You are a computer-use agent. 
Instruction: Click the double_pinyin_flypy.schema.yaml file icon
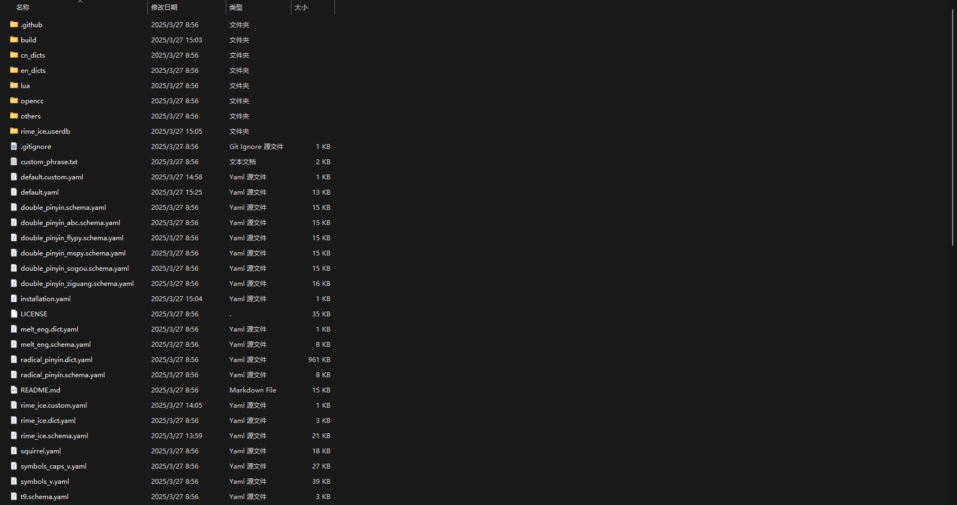[x=14, y=238]
